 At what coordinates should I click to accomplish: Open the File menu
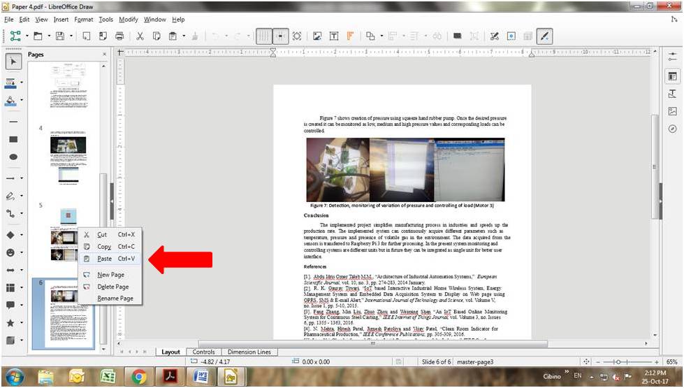[8, 20]
